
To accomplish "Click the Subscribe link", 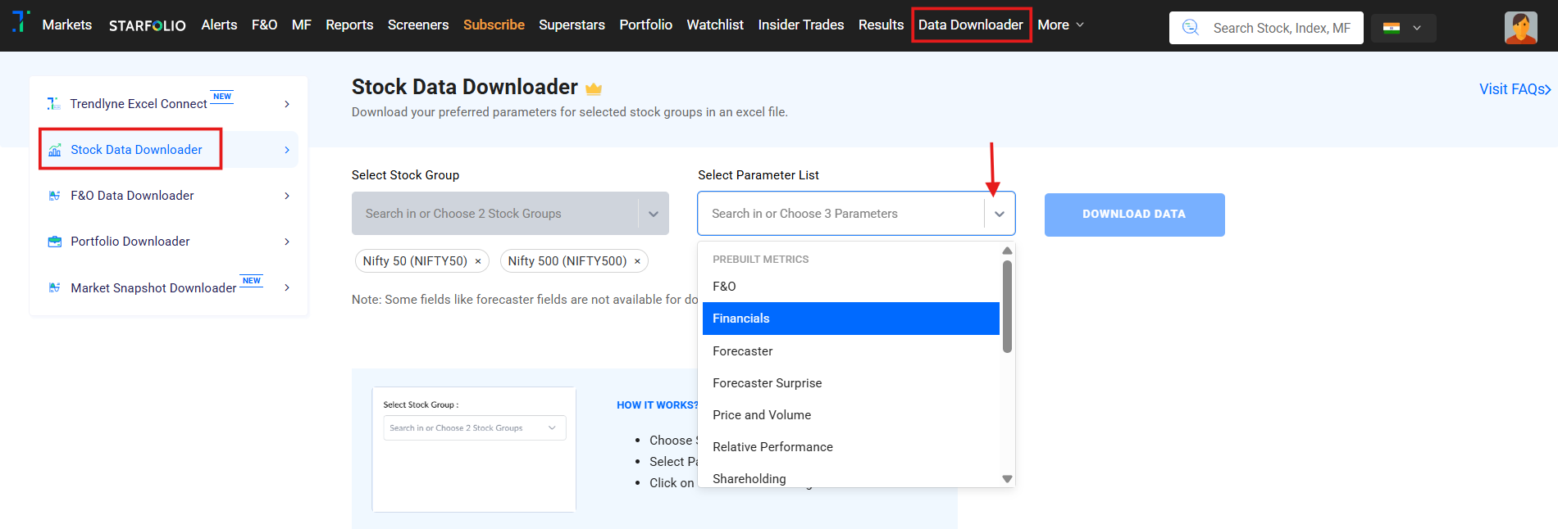I will pos(494,25).
